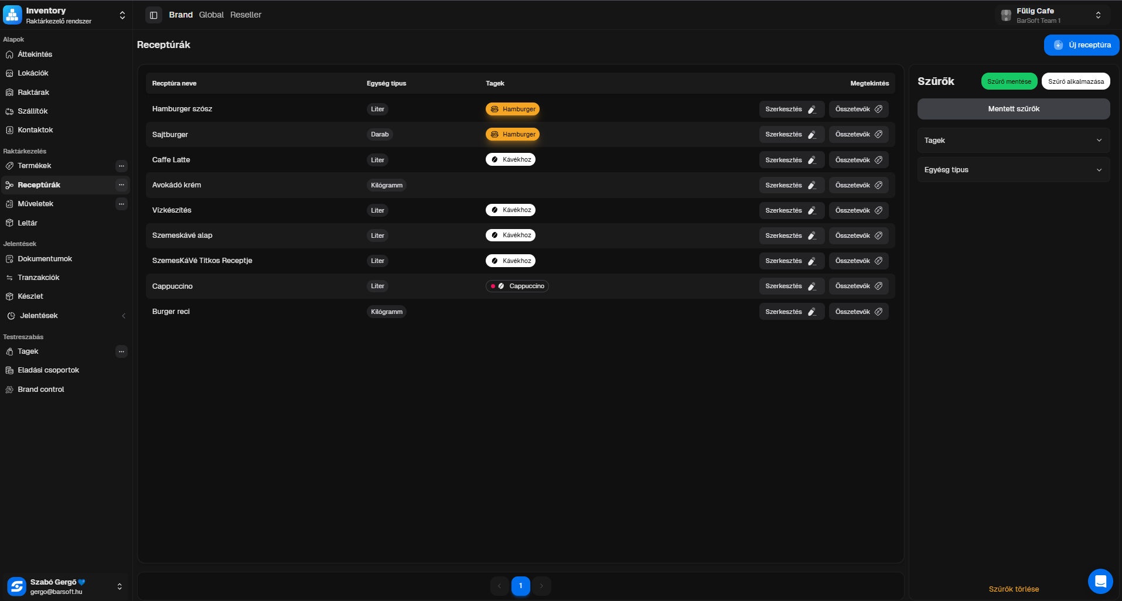
Task: Expand the Tagek filter dropdown
Action: (1013, 141)
